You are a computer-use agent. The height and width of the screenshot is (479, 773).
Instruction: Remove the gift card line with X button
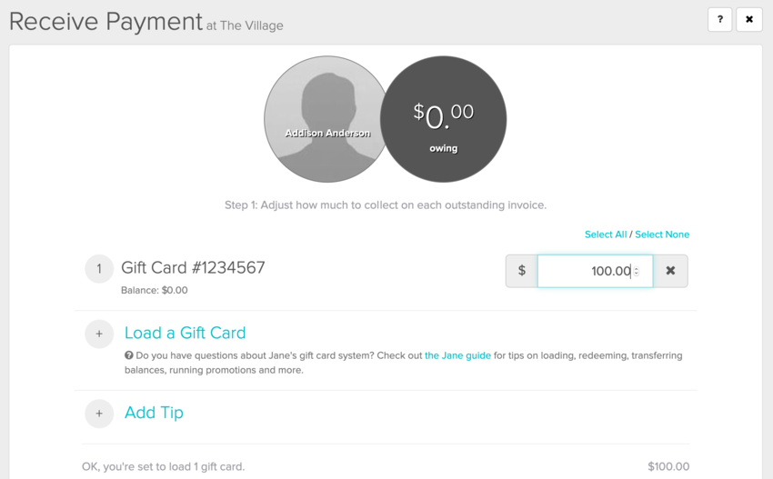pyautogui.click(x=670, y=271)
